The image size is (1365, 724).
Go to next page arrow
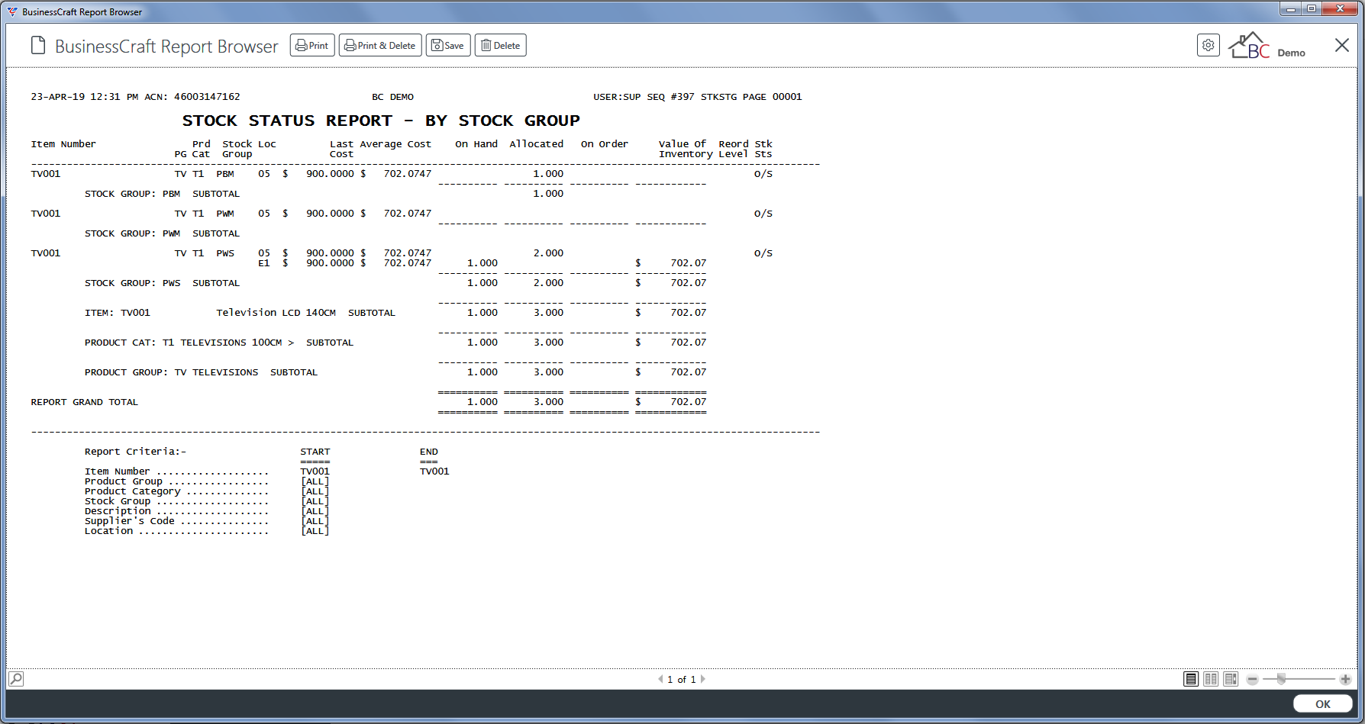[703, 679]
